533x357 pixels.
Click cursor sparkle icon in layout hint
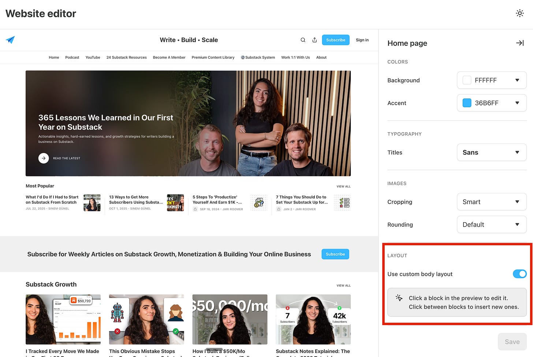399,298
